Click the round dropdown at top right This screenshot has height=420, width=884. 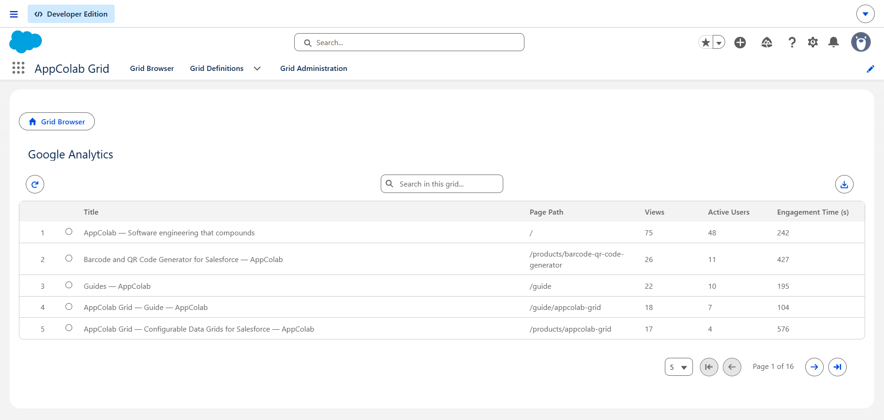pos(866,14)
